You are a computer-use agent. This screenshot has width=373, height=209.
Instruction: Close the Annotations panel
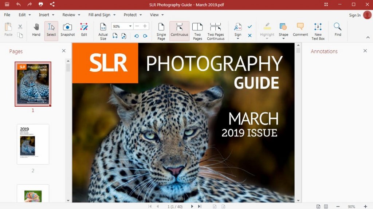pos(365,51)
